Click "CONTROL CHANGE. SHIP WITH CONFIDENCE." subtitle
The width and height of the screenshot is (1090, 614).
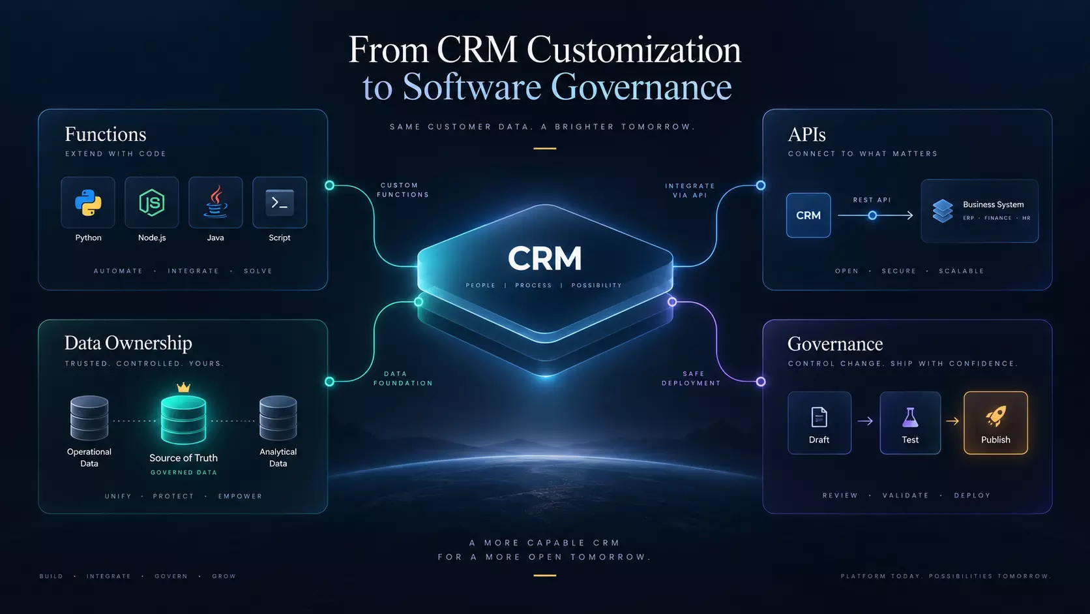point(902,363)
